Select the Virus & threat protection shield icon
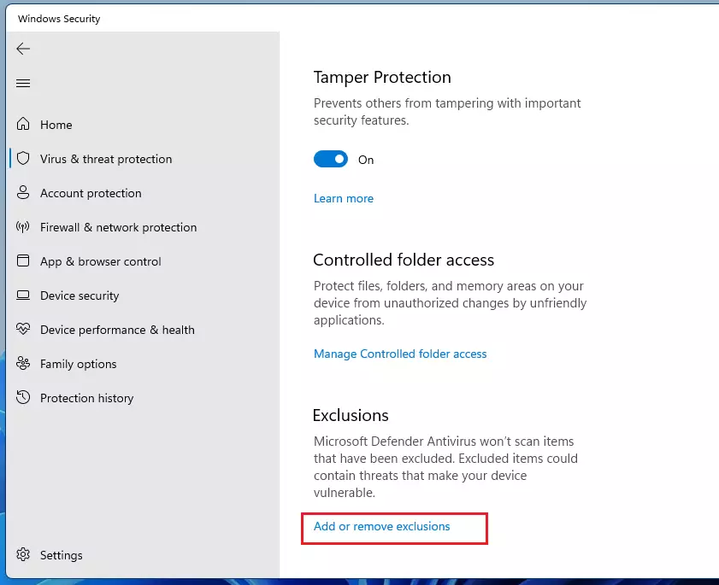The height and width of the screenshot is (585, 719). click(x=23, y=159)
